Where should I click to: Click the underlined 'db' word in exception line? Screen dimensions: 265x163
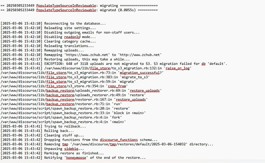tap(203, 64)
